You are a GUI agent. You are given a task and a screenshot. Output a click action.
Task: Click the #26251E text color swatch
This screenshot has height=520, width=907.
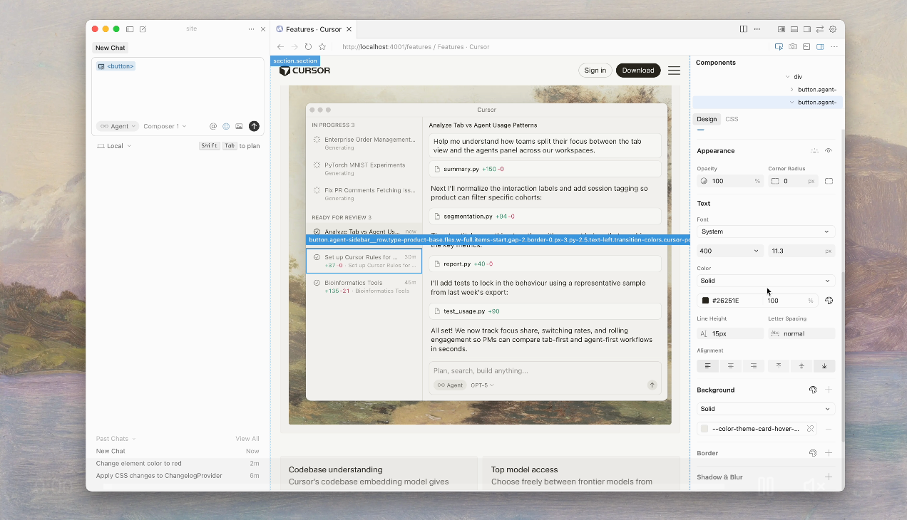coord(705,301)
